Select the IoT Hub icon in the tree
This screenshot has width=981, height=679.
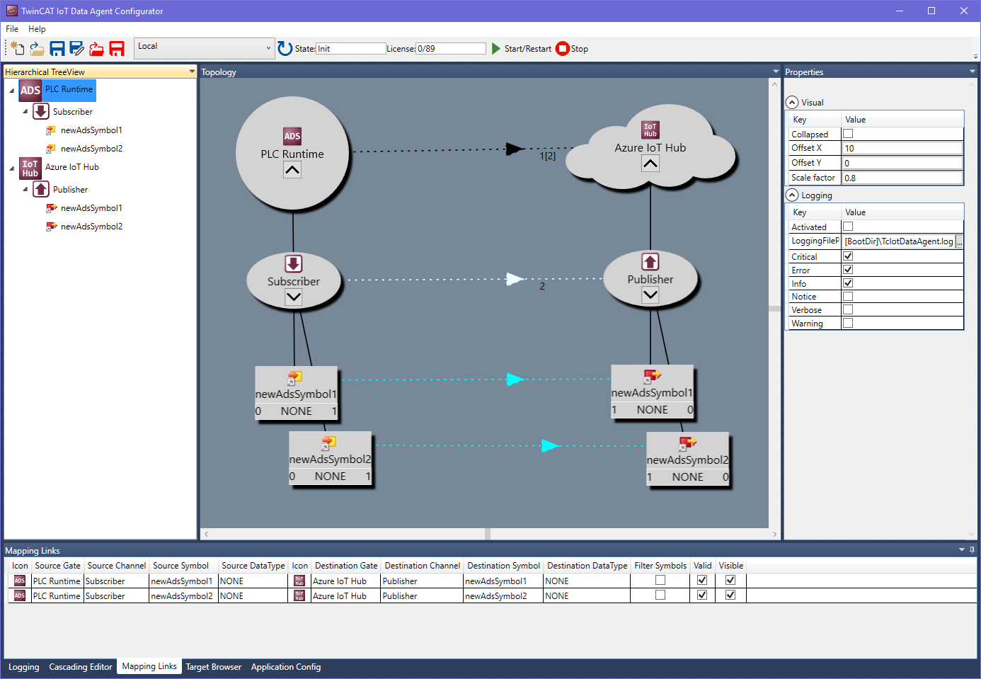30,168
